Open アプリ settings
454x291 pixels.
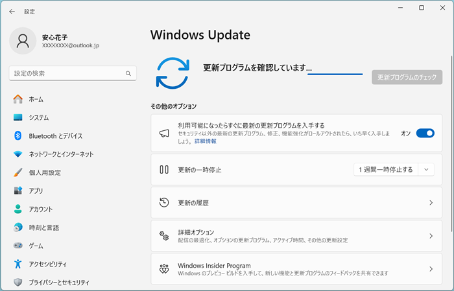coord(36,191)
